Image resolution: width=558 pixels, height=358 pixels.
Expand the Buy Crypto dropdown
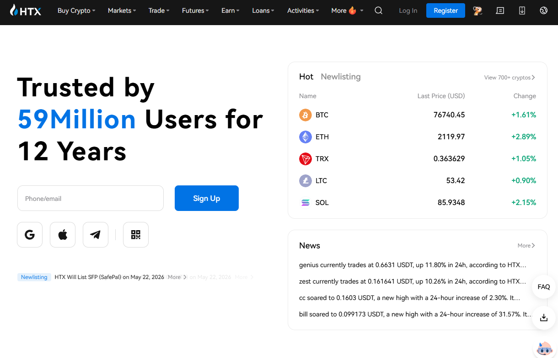76,11
